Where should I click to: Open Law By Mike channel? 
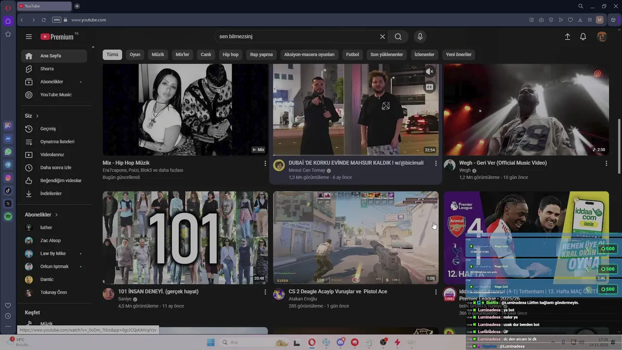(54, 253)
